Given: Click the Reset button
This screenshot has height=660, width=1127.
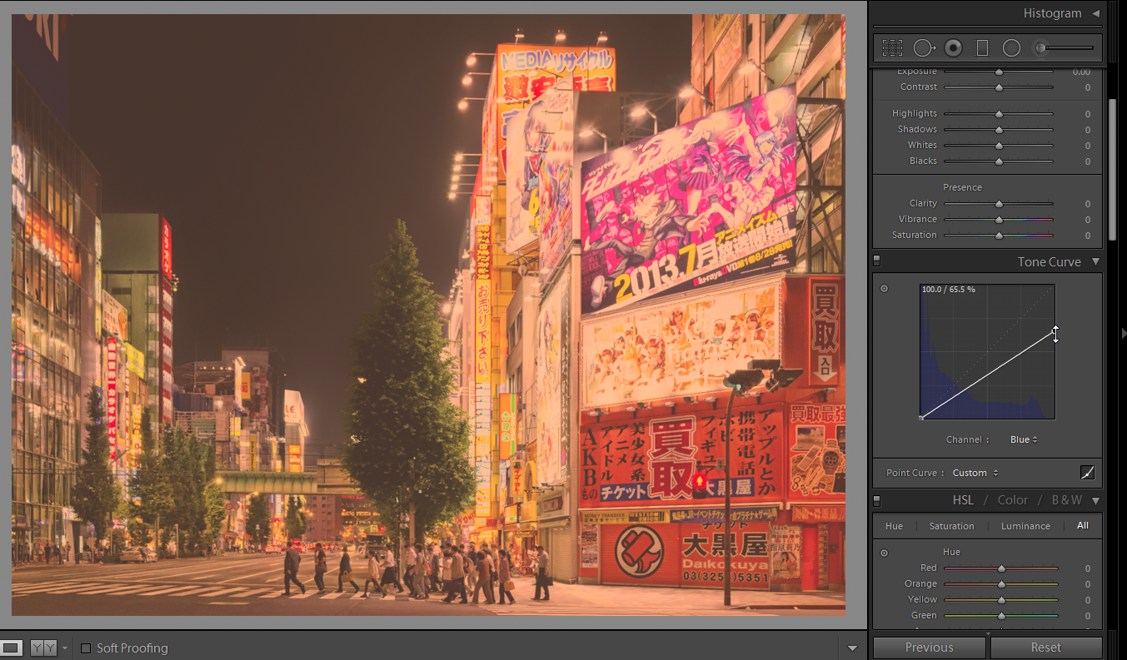Looking at the screenshot, I should pos(1046,648).
